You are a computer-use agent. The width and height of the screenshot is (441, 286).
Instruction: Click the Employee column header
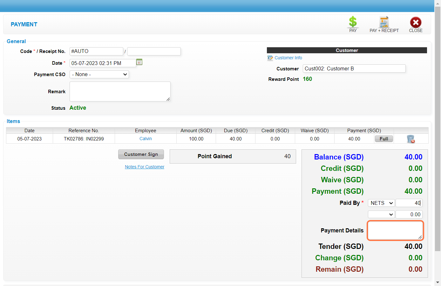point(146,130)
